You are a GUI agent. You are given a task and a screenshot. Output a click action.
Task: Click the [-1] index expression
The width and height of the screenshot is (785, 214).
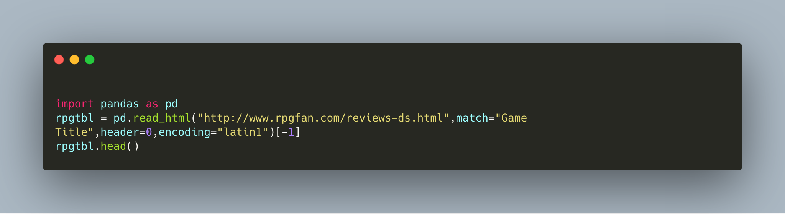(288, 132)
